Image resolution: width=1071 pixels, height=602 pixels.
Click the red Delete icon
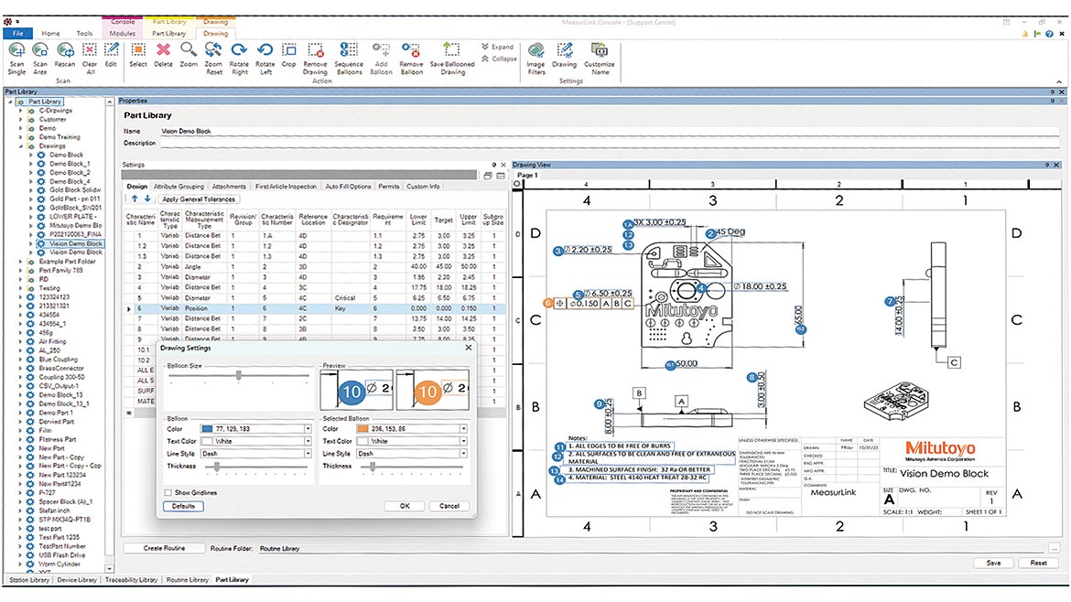pos(163,49)
